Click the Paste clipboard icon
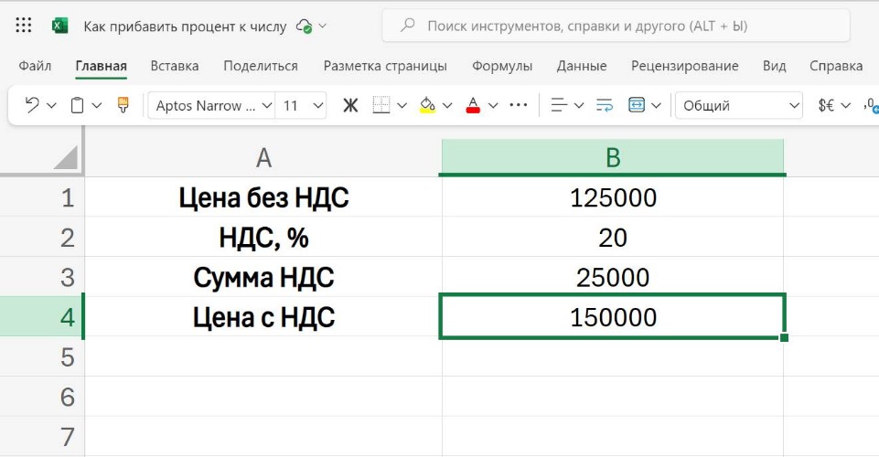 [x=78, y=106]
